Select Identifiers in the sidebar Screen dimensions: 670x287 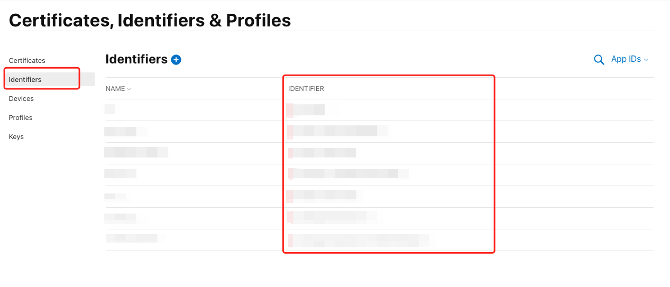(25, 79)
